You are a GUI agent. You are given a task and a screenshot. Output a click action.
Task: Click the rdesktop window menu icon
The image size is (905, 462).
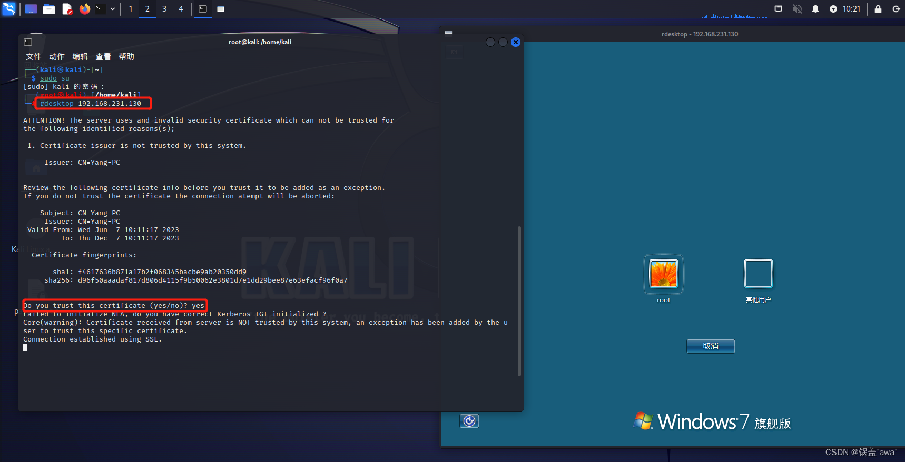coord(449,34)
